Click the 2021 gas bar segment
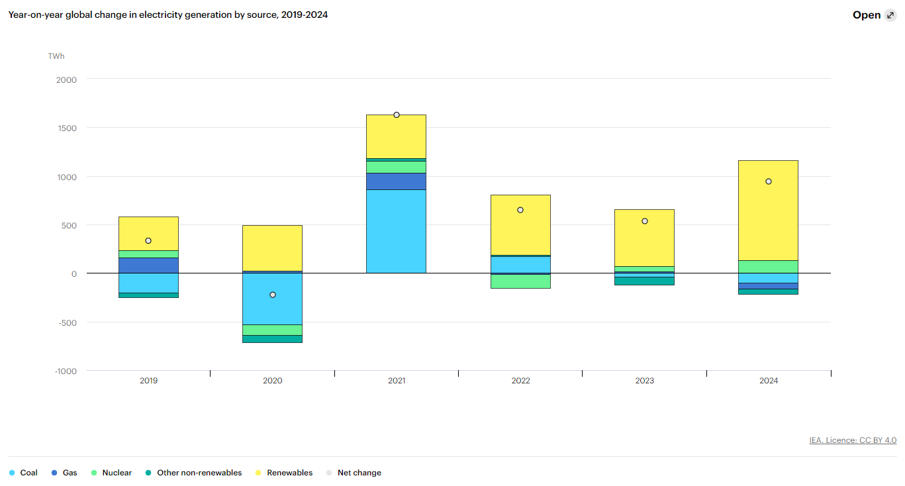905x486 pixels. click(396, 181)
